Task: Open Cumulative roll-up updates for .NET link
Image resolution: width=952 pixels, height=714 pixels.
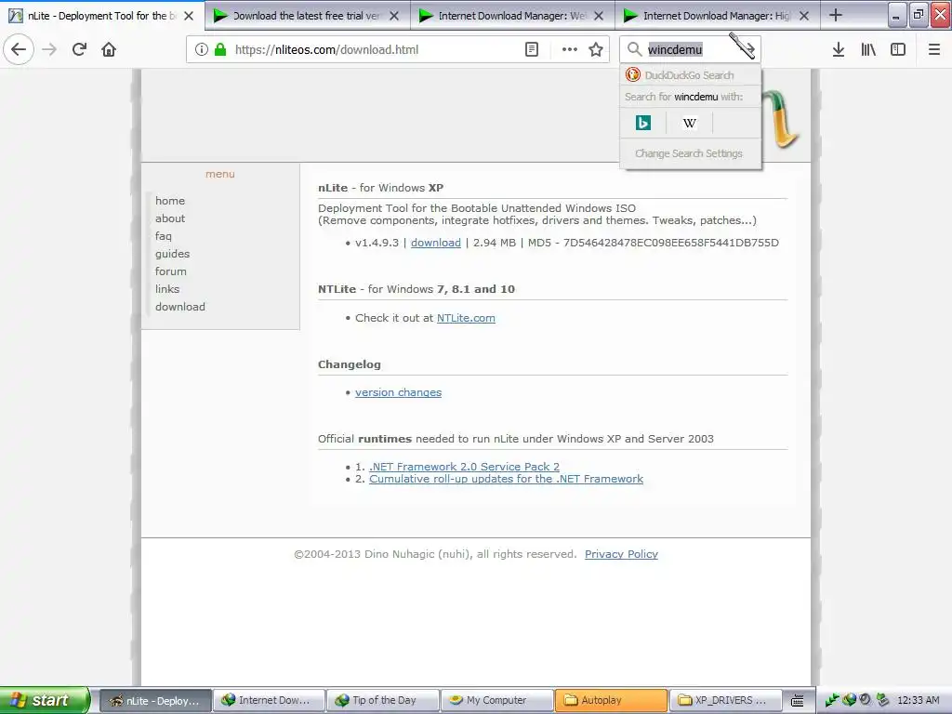Action: point(506,479)
